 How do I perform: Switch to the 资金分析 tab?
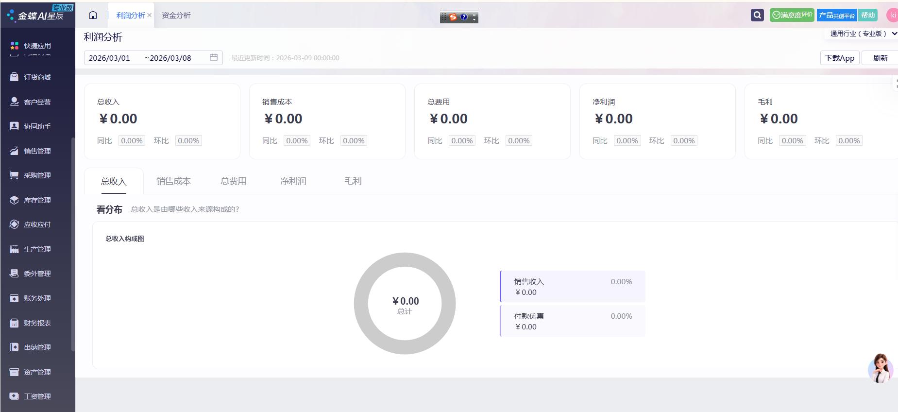pyautogui.click(x=176, y=16)
